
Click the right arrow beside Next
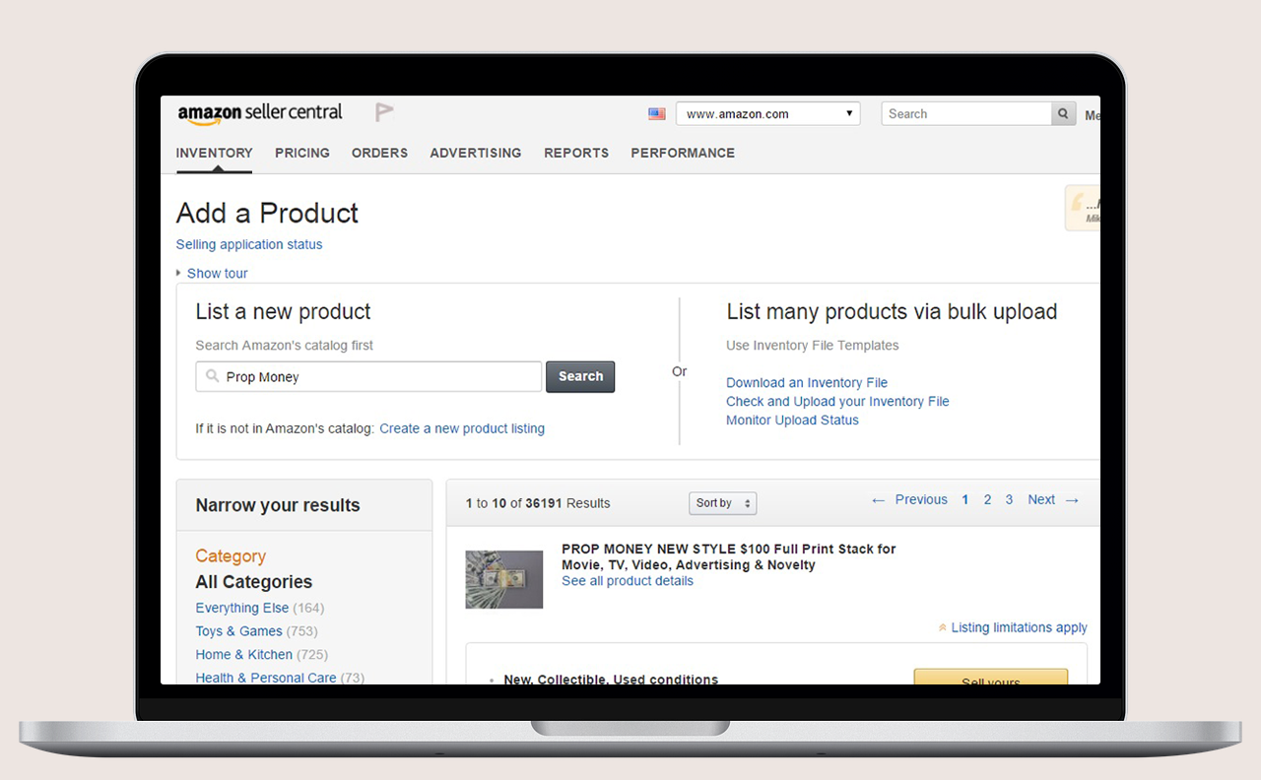click(1071, 499)
